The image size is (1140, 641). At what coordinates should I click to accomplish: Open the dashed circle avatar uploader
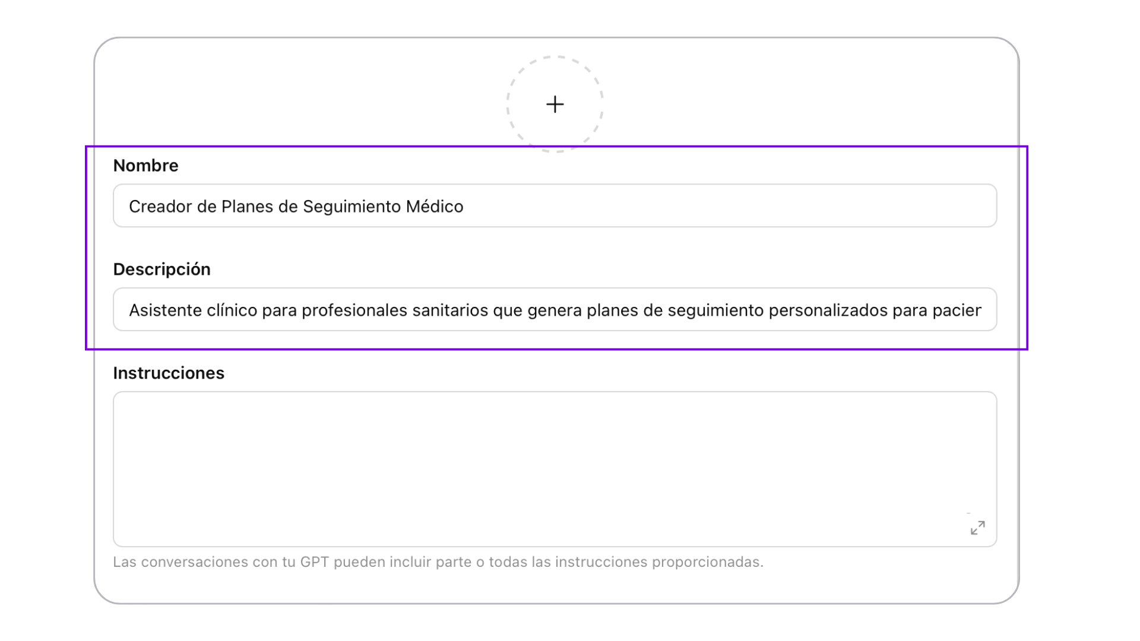coord(555,104)
